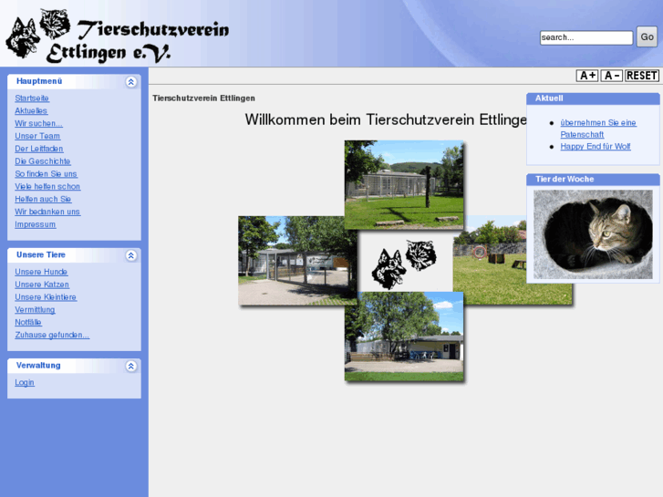Open Zuhause gefunden... link
This screenshot has width=663, height=497.
[x=52, y=335]
